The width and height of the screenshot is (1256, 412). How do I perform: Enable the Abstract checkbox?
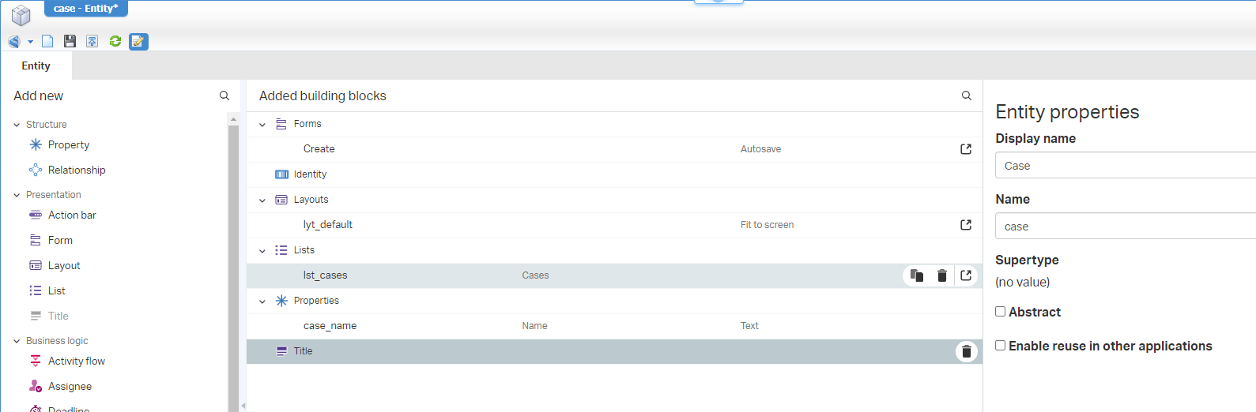point(1001,312)
